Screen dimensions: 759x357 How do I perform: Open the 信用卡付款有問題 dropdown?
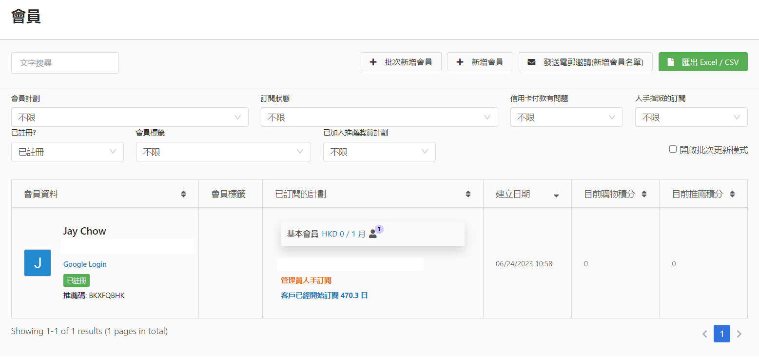coord(566,118)
